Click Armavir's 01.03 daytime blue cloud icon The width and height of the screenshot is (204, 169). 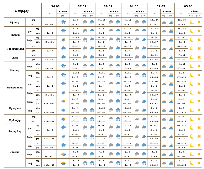coord(144,119)
